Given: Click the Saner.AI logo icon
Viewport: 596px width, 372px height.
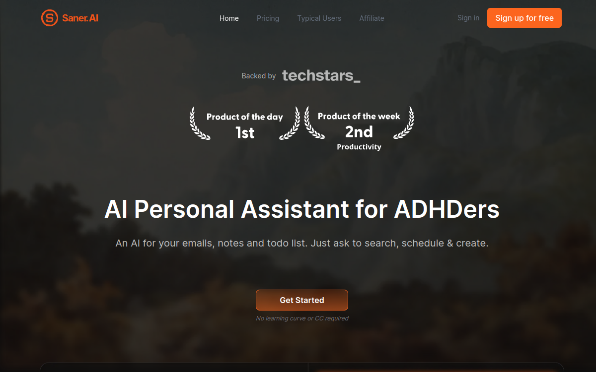Looking at the screenshot, I should (49, 18).
